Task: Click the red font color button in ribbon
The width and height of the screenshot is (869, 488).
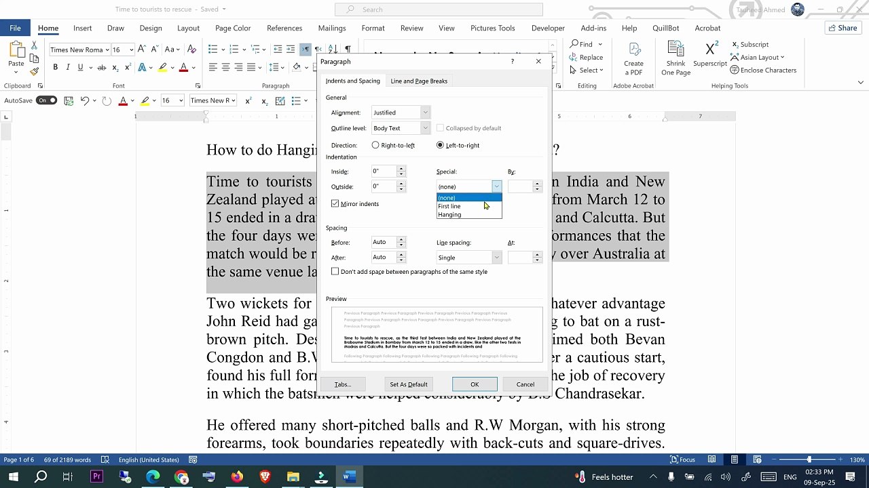Action: pos(183,67)
